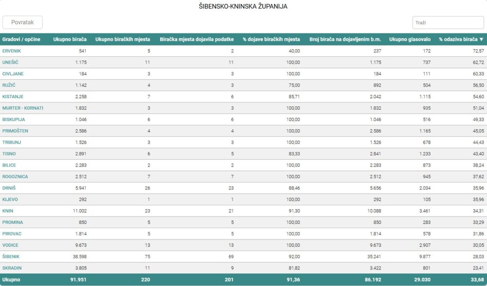The height and width of the screenshot is (286, 487).
Task: Select the DRNIŠ city link
Action: point(9,188)
